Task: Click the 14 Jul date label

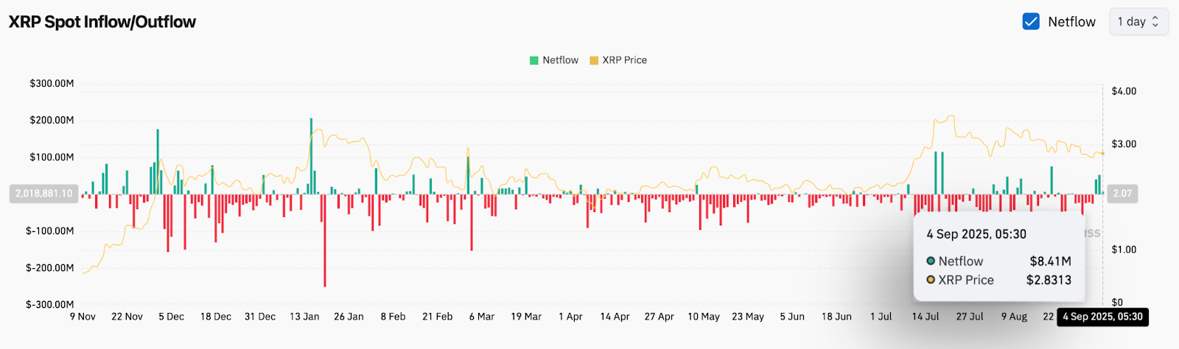Action: click(x=926, y=317)
